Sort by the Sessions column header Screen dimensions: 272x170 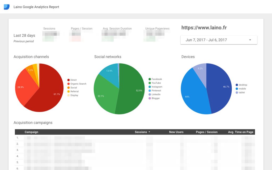tap(141, 132)
